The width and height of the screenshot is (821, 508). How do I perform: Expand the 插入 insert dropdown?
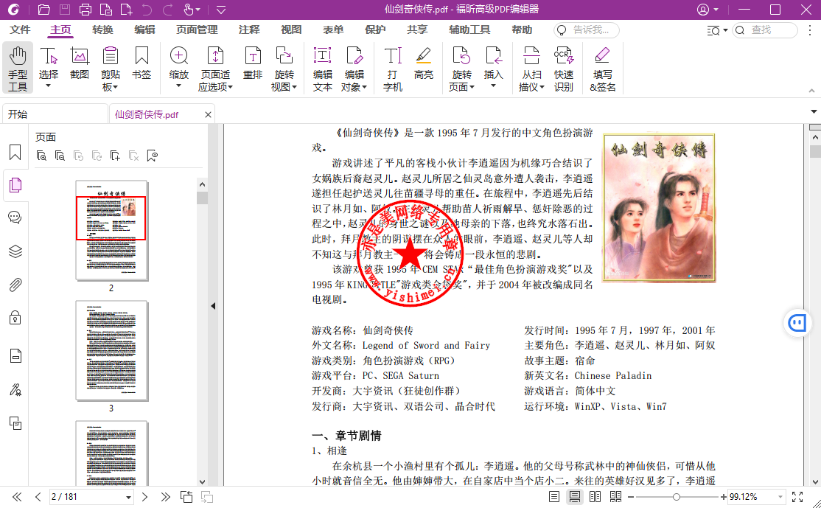(x=493, y=86)
